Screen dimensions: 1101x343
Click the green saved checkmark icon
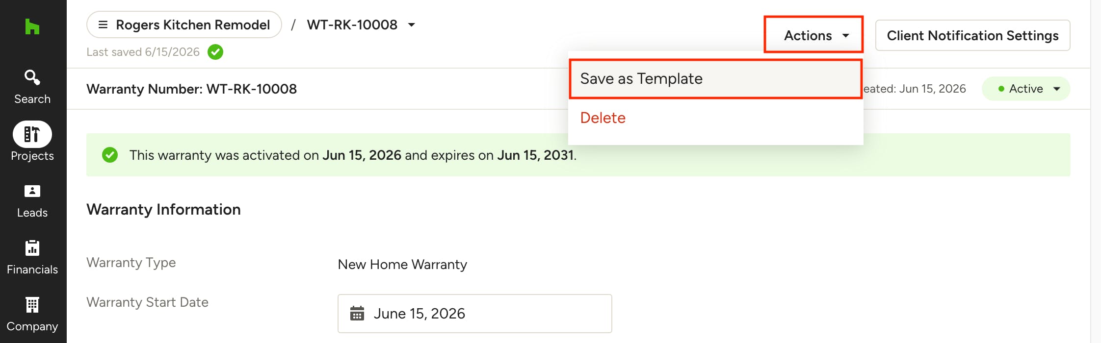[x=215, y=52]
